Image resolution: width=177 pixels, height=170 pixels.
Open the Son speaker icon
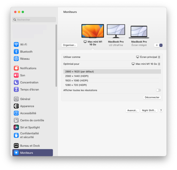[x=16, y=75]
